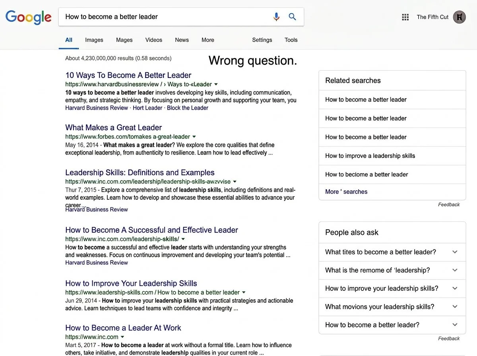Expand 'What movions your leadership skills?' question
477x356 pixels.
[x=392, y=307]
